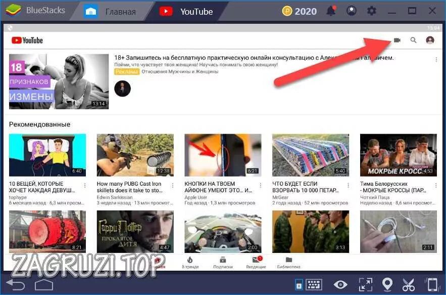Open options for Тима Белорусских video
This screenshot has height=295, width=446.
(x=436, y=186)
